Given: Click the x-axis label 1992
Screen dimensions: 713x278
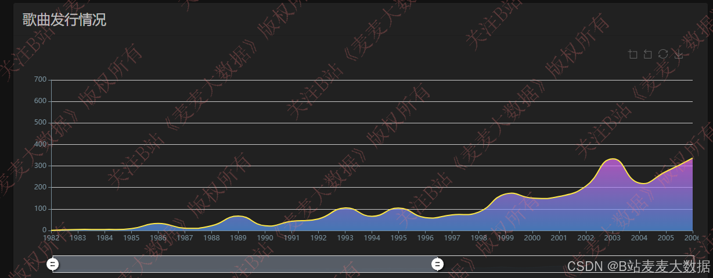Looking at the screenshot, I should pos(318,237).
